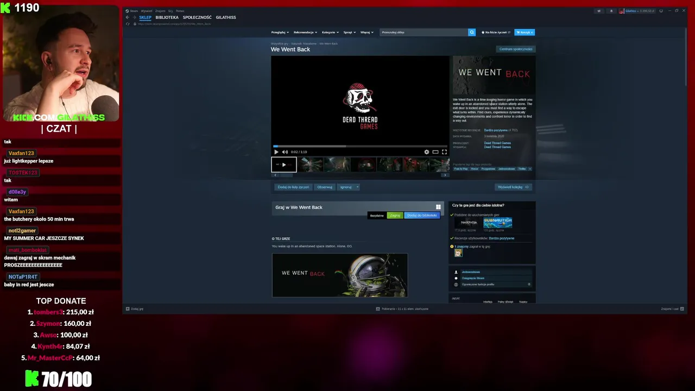Click Wyświetl kolejkę button
Image resolution: width=695 pixels, height=391 pixels.
tap(513, 187)
